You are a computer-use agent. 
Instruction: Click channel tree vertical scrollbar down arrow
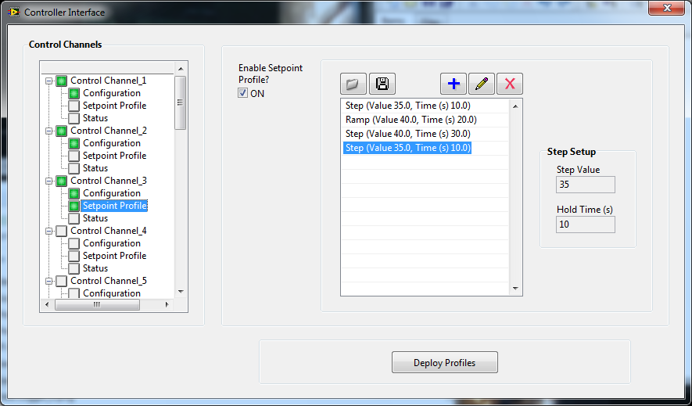[181, 291]
